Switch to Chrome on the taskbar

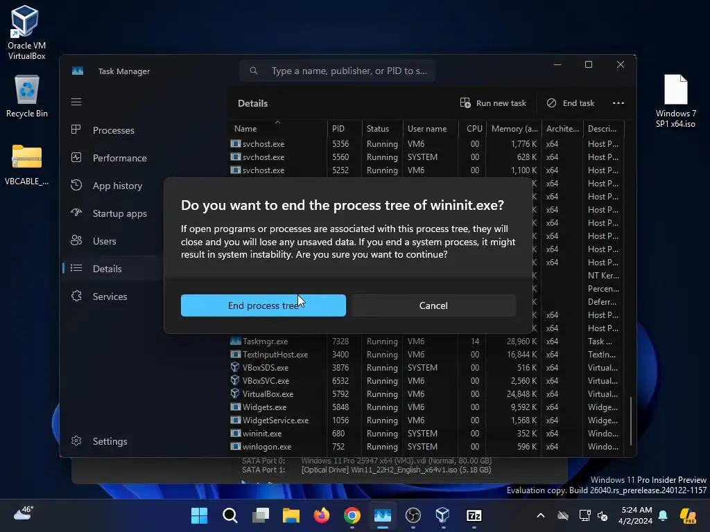352,515
